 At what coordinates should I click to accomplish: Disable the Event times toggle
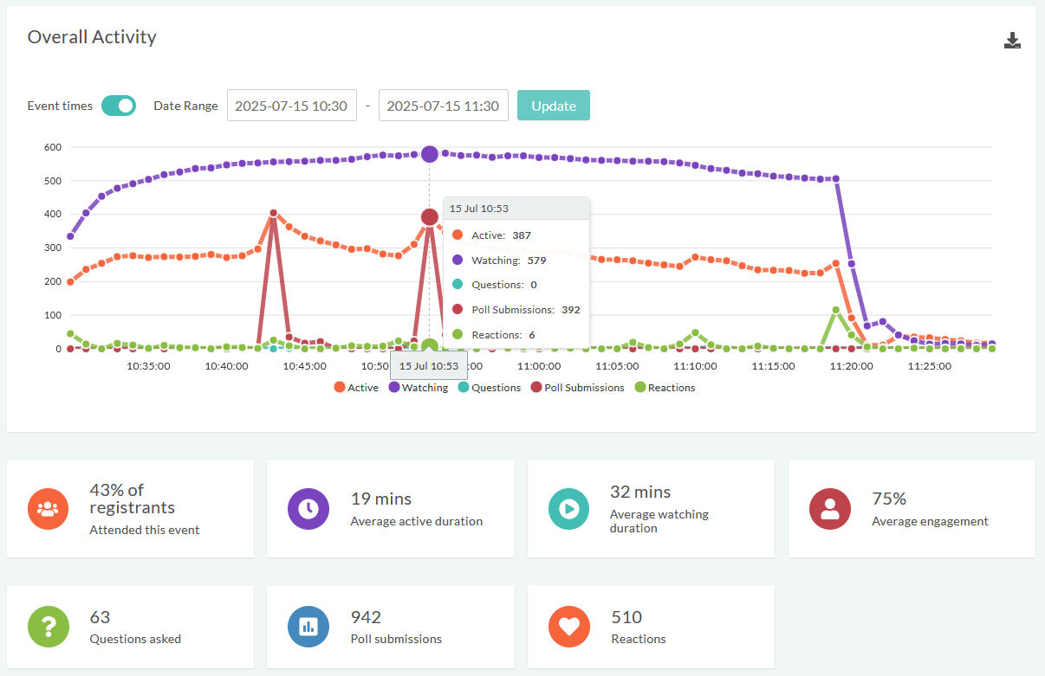(x=119, y=105)
